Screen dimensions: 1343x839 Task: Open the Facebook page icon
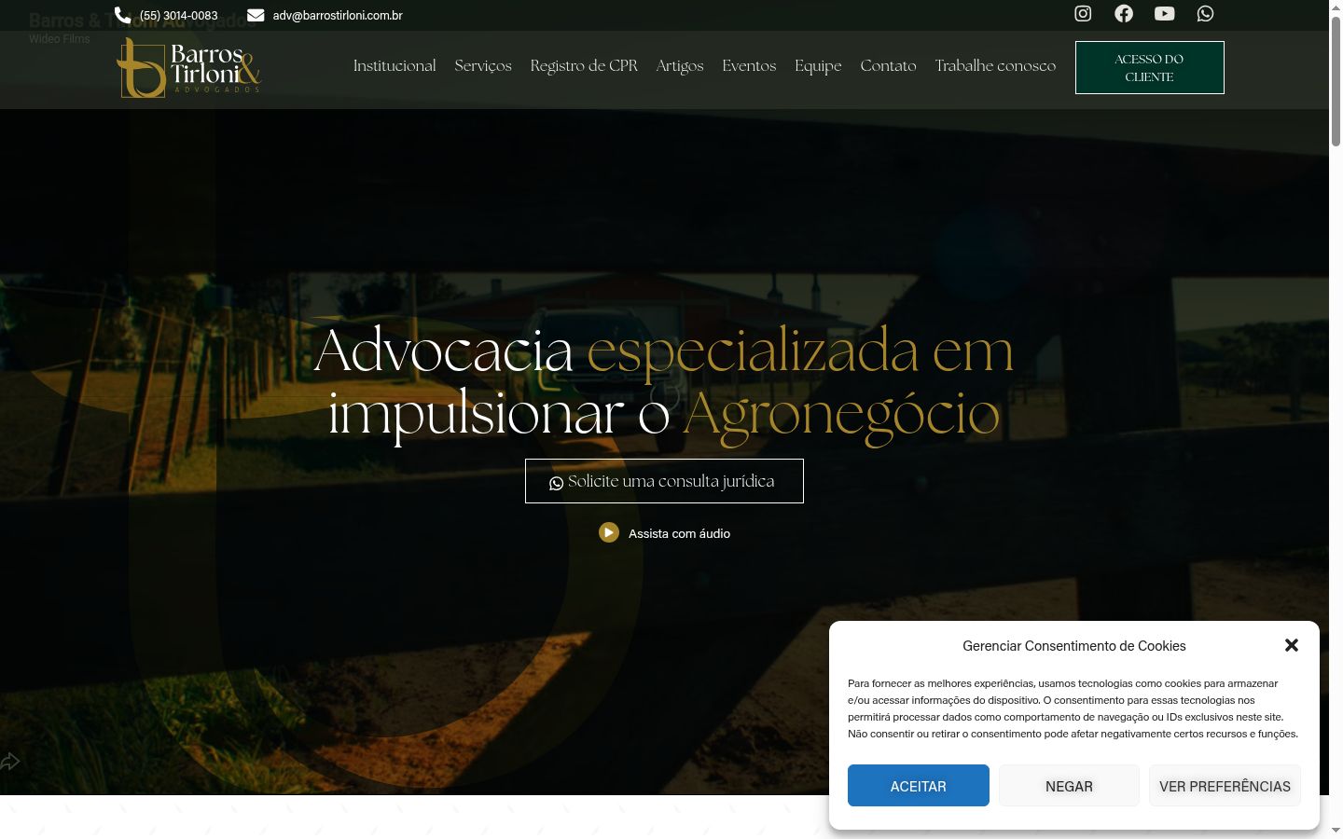[x=1124, y=13]
